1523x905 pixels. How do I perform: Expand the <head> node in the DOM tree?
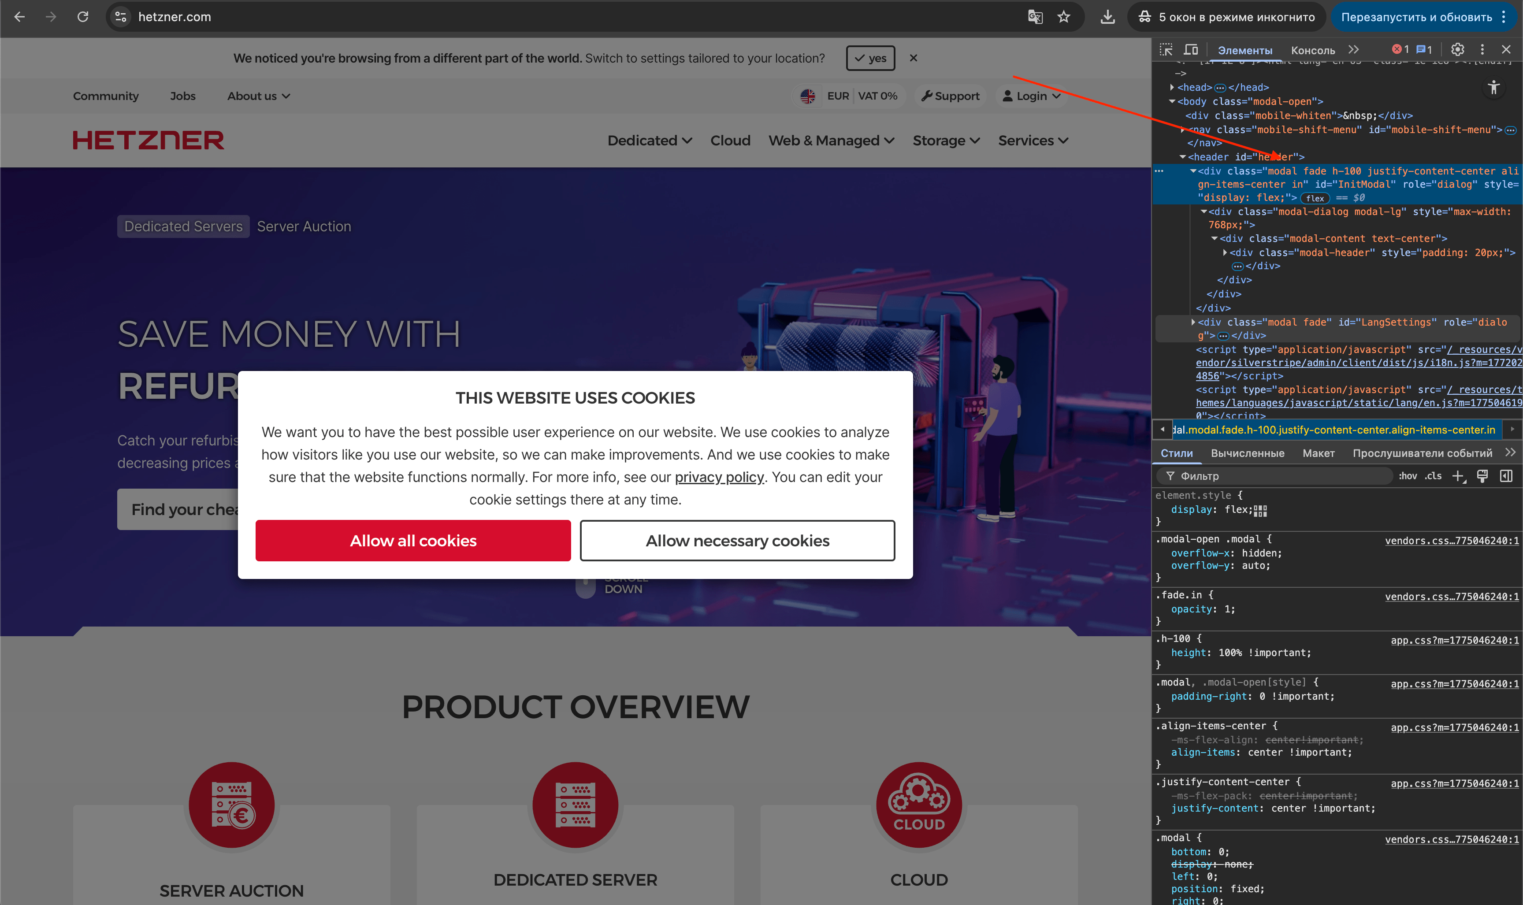(x=1172, y=87)
